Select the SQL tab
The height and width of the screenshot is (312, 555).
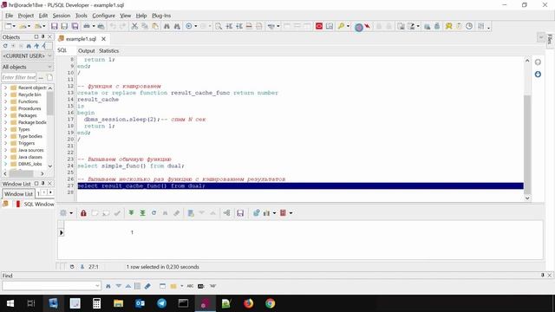click(62, 50)
